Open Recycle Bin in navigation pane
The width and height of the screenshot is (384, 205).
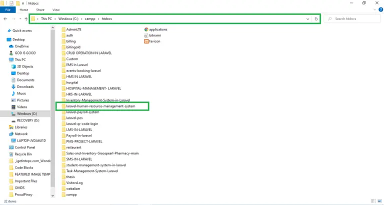point(20,154)
